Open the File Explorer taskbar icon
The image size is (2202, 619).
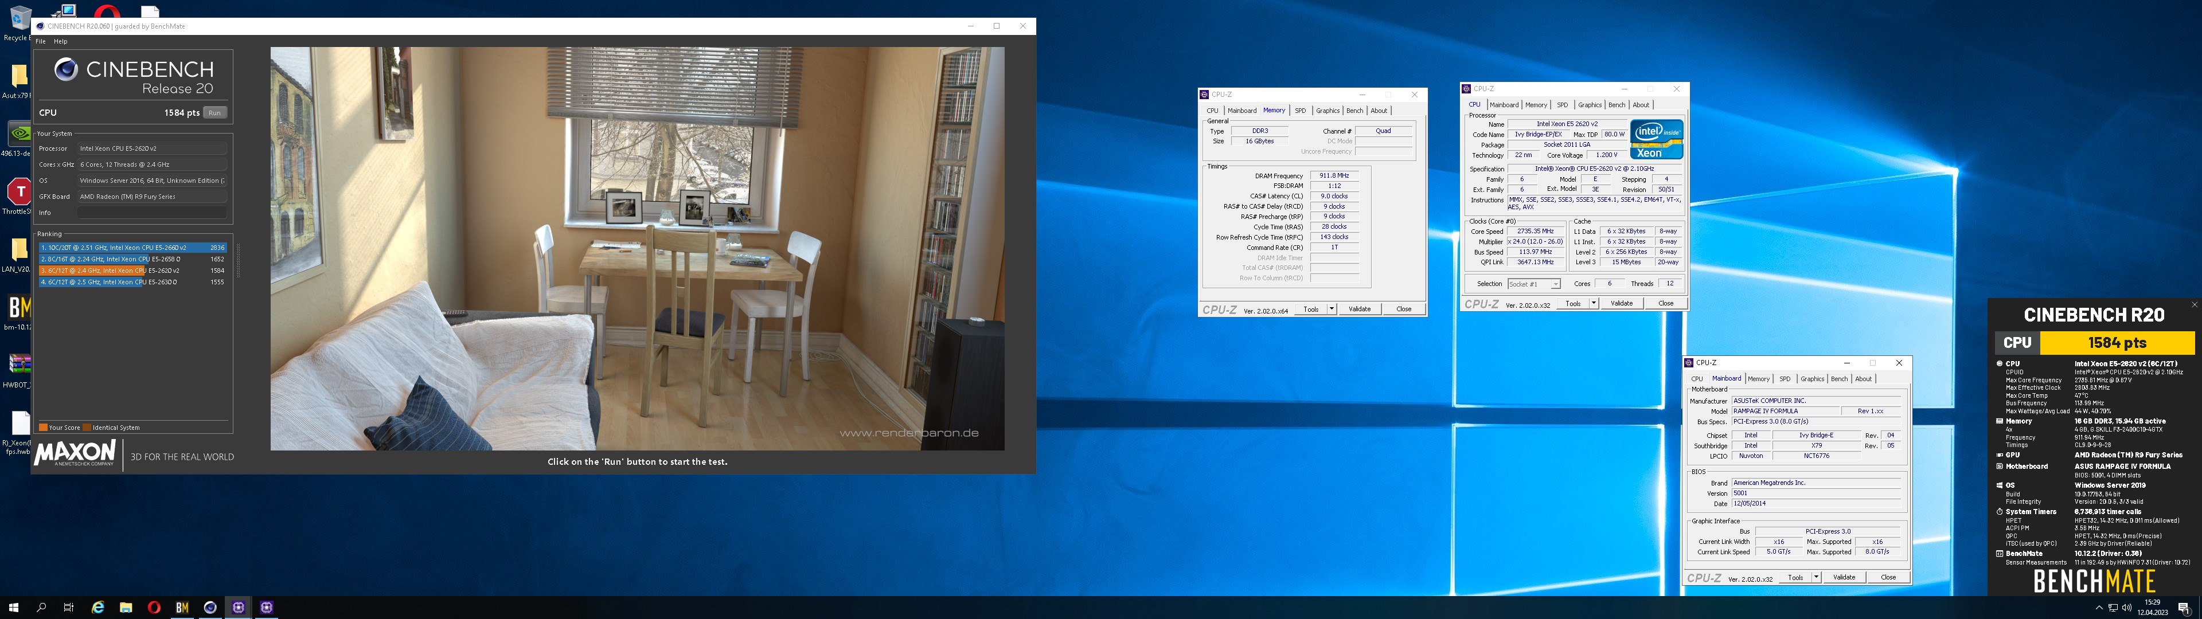pos(126,607)
